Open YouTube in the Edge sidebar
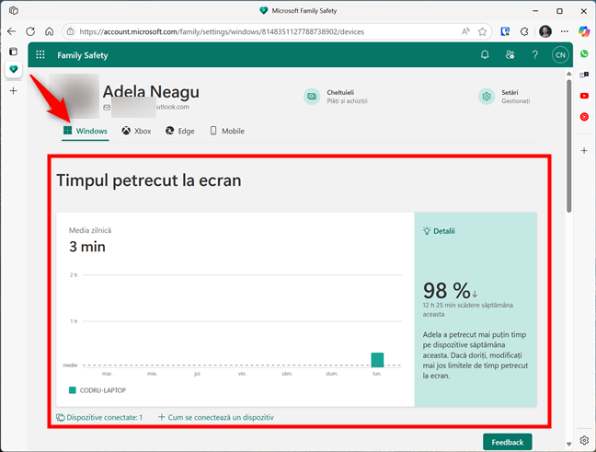This screenshot has height=452, width=596. [x=584, y=96]
